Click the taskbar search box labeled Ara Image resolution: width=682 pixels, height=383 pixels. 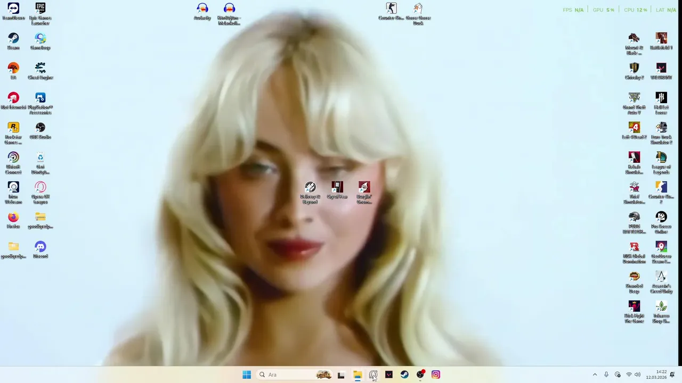[295, 374]
